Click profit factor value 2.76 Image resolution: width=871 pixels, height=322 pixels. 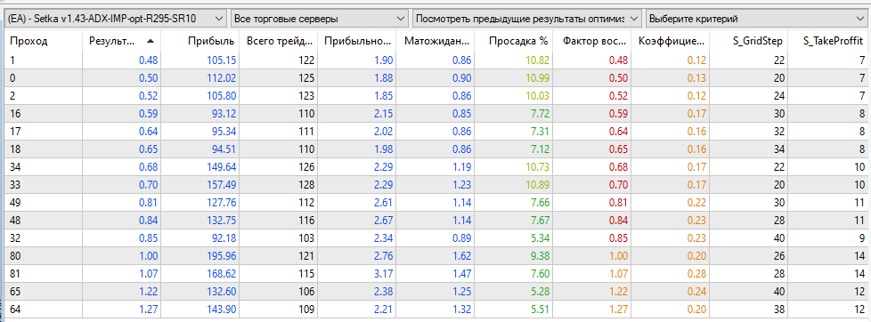point(383,257)
